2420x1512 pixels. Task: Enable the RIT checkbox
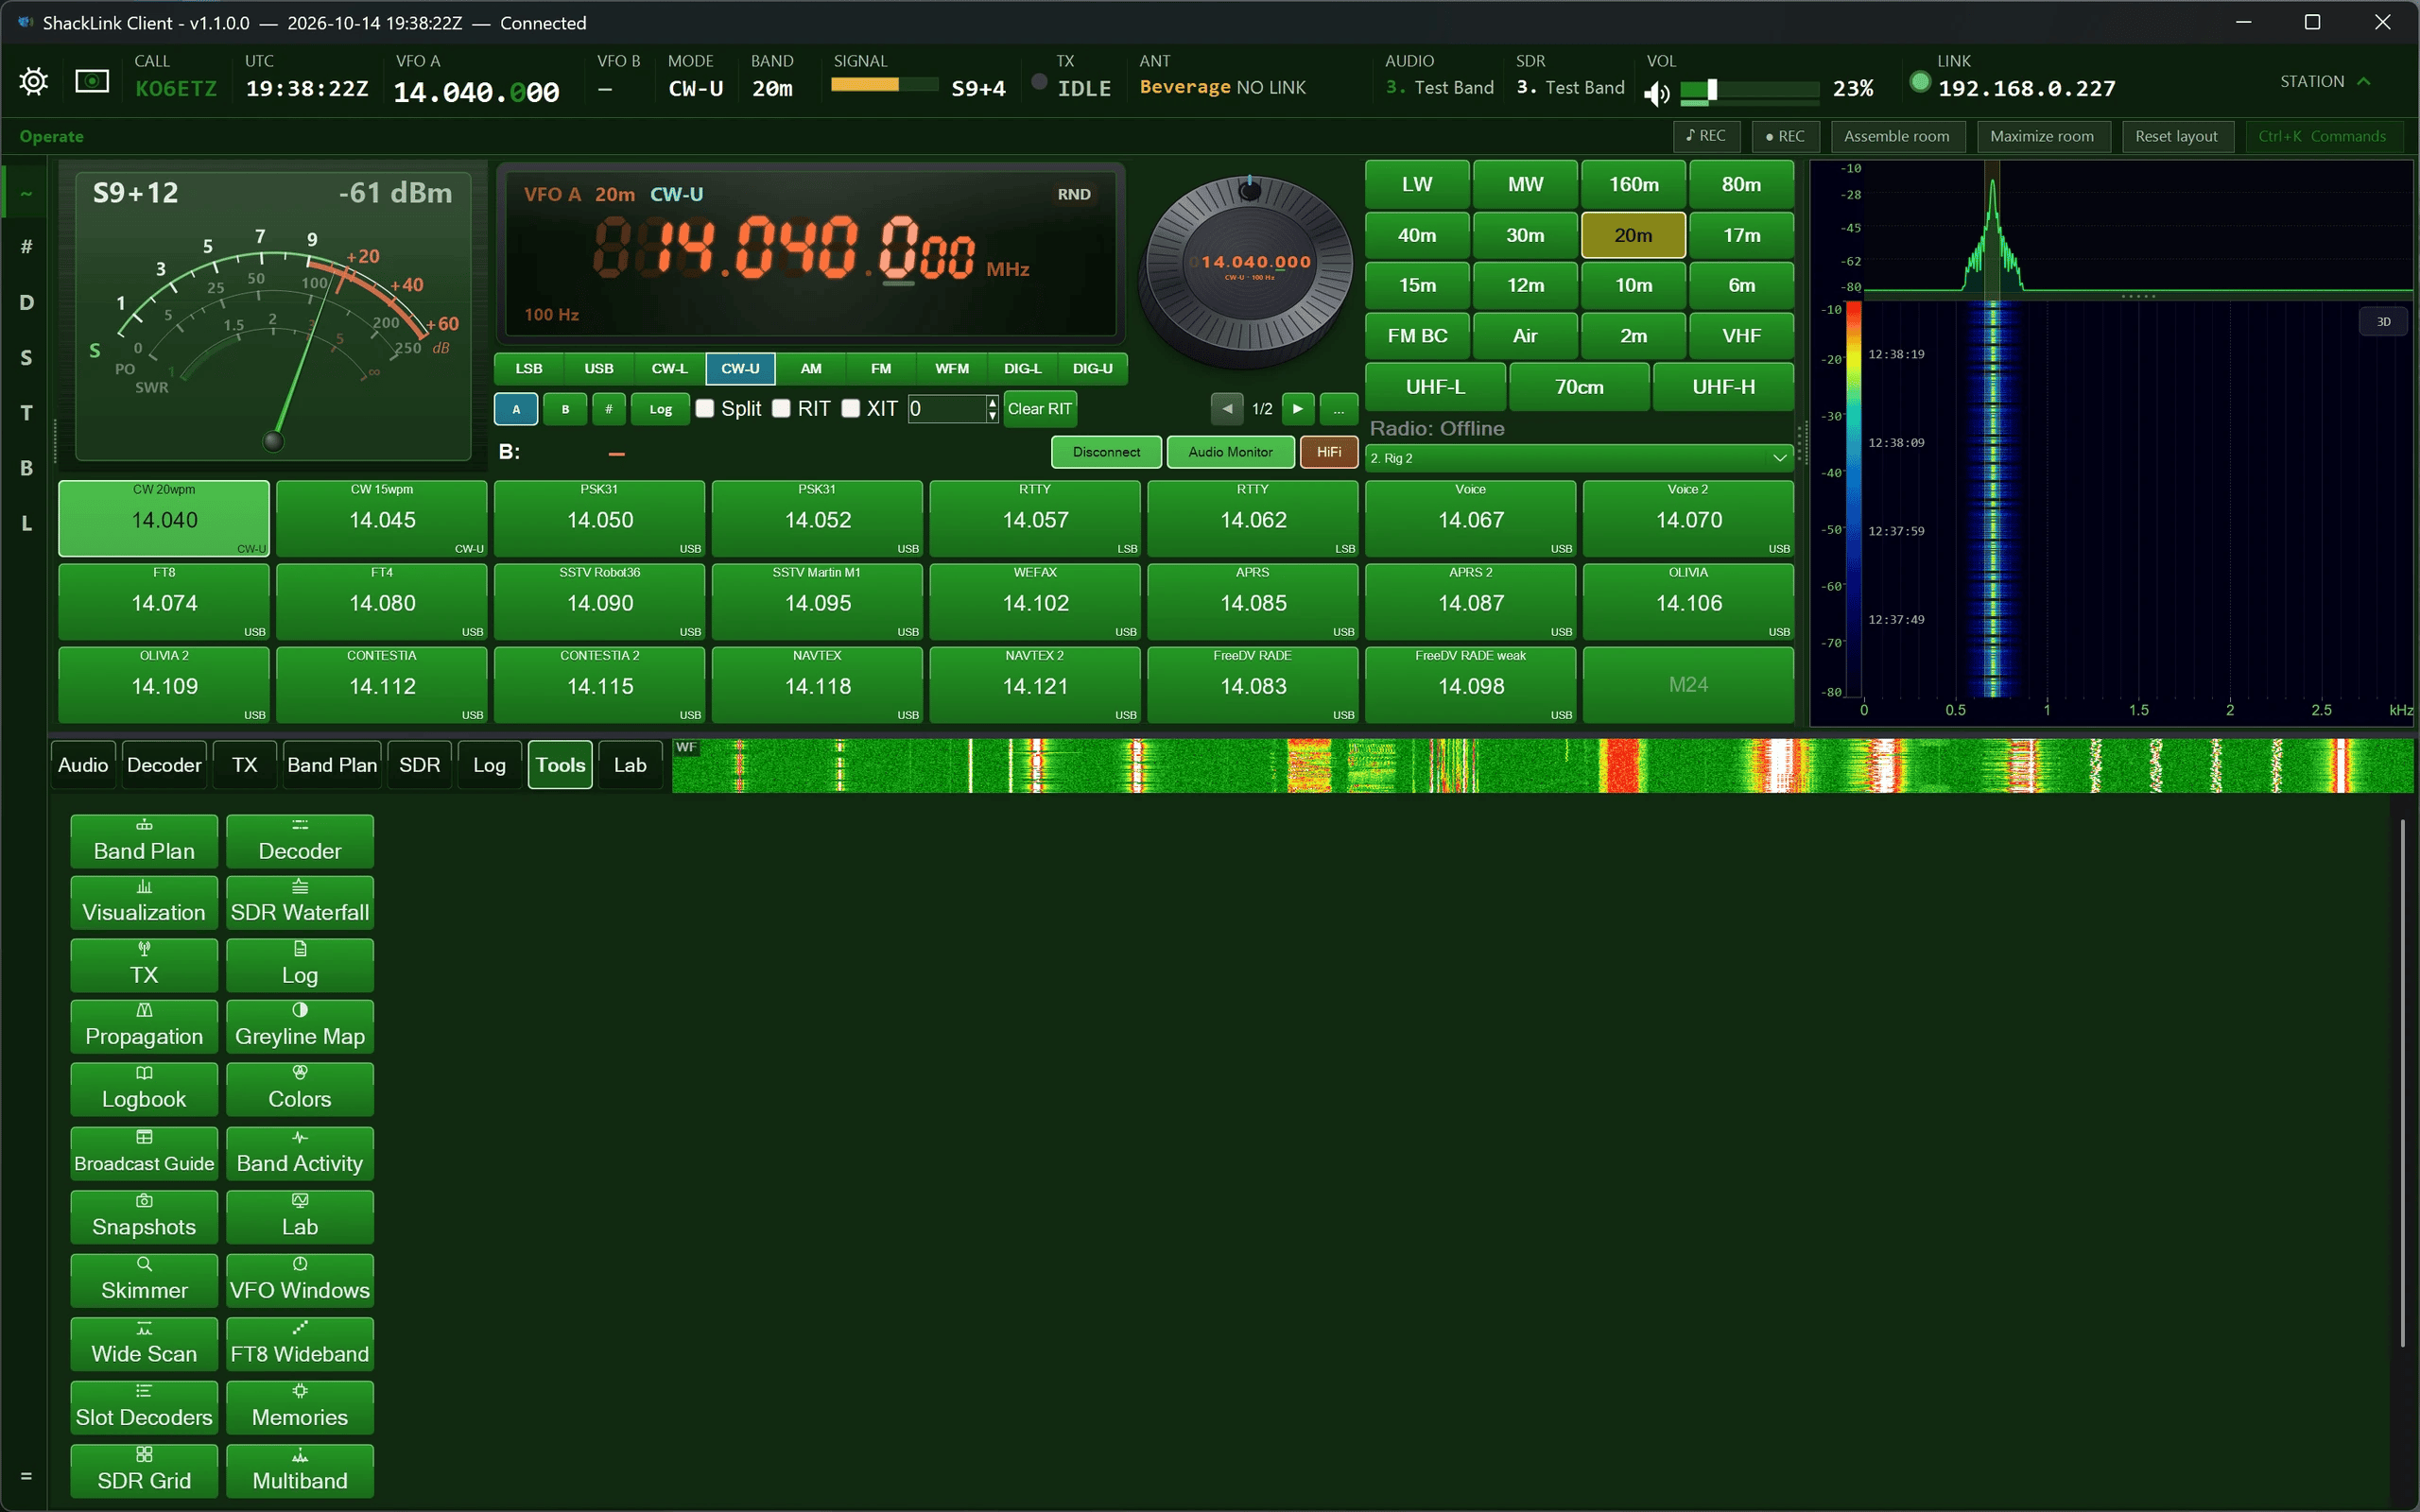(782, 408)
